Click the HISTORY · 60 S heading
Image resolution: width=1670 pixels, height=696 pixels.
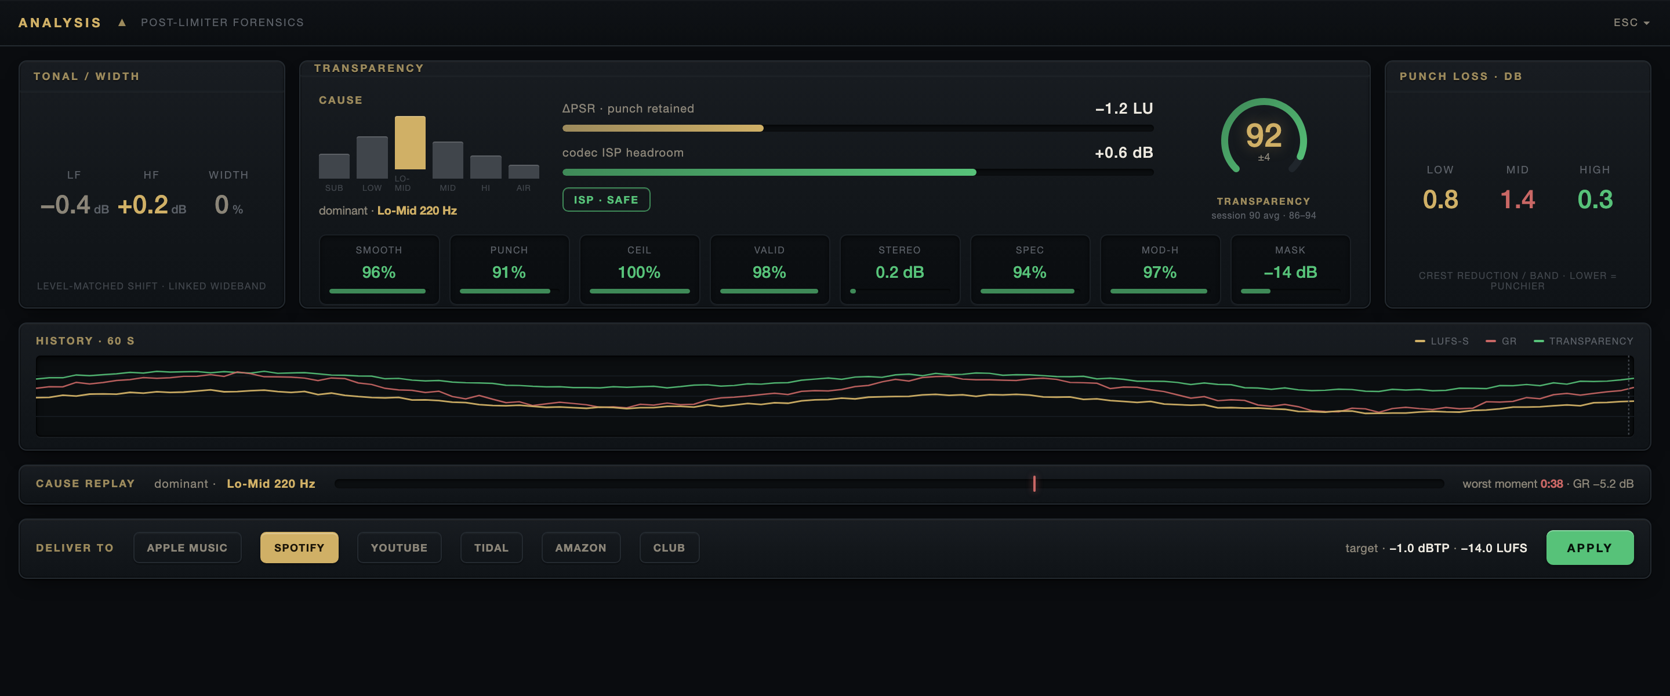85,341
